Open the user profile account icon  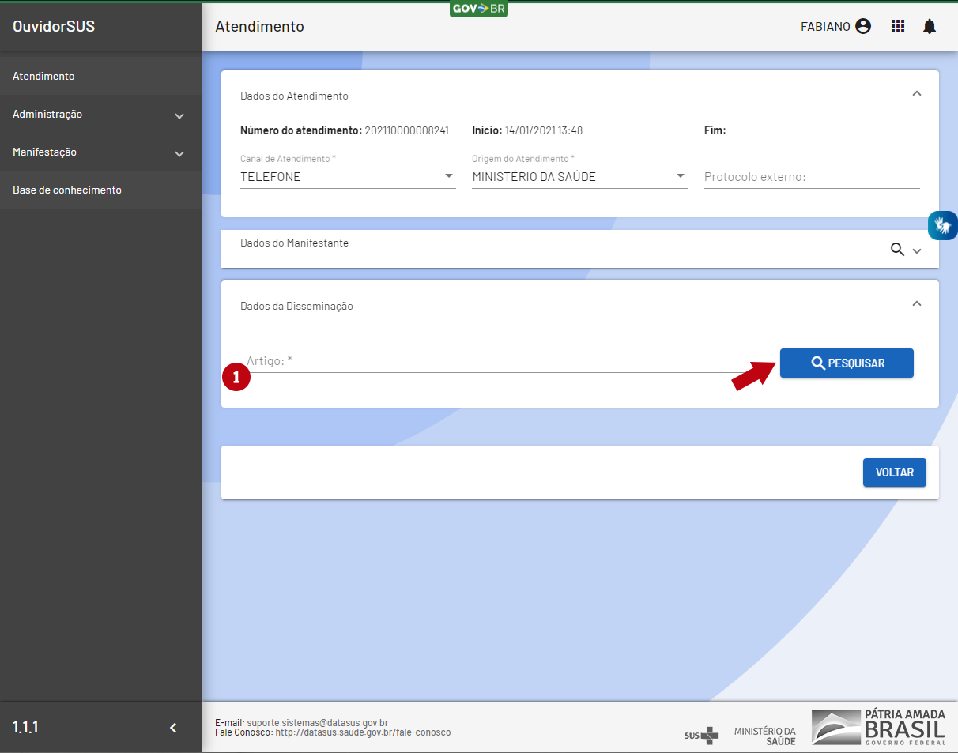tap(863, 26)
